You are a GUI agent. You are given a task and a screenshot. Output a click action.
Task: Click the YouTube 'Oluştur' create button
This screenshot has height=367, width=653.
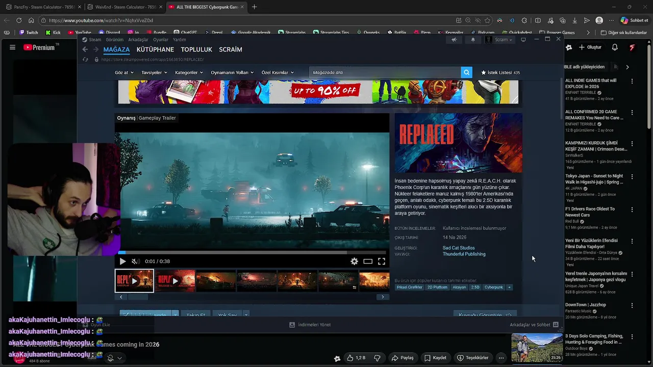tap(590, 47)
